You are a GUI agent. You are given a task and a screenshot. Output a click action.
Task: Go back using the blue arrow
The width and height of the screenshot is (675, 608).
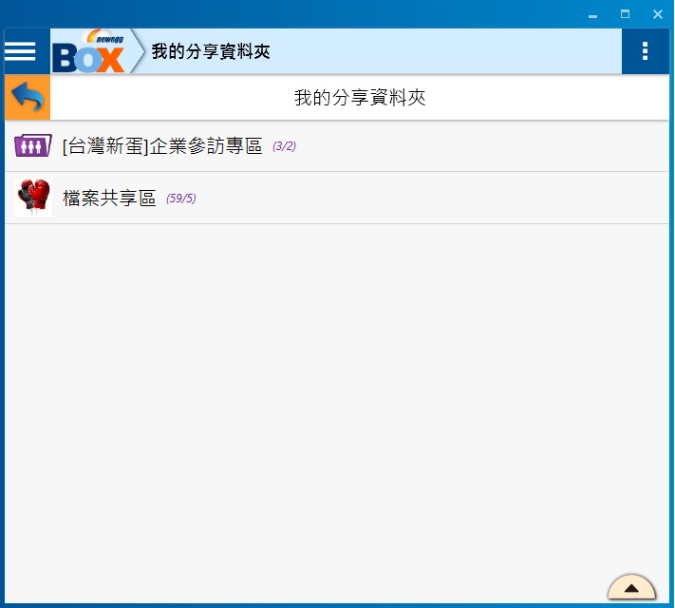(x=28, y=98)
